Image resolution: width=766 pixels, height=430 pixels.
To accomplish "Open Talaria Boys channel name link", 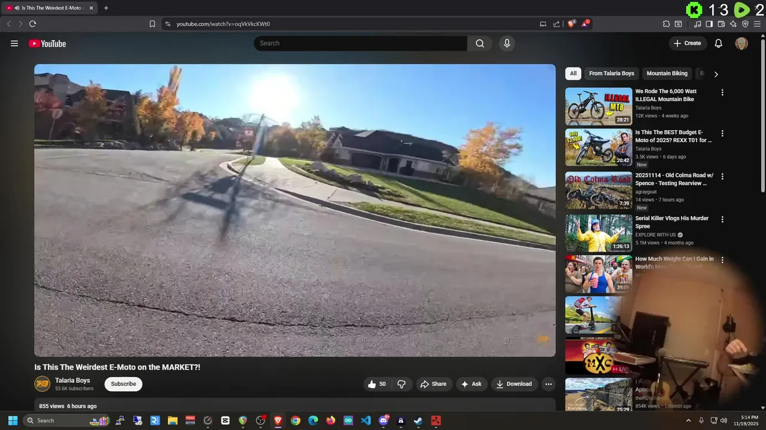I will (x=72, y=380).
